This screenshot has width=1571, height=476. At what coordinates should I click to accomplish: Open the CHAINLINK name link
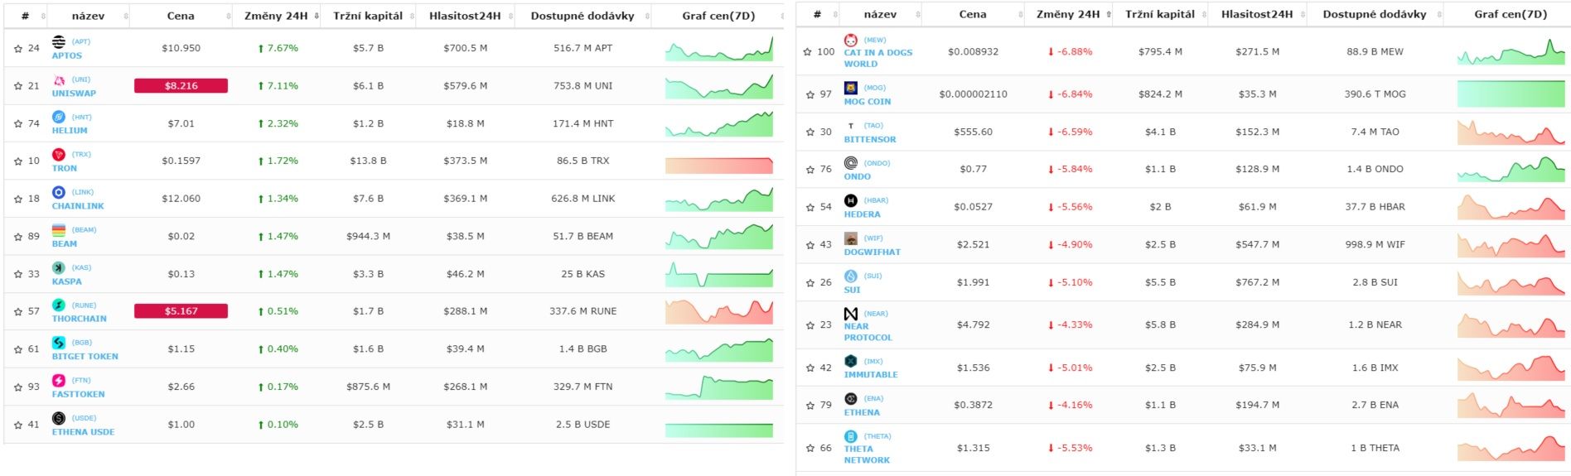pos(79,206)
